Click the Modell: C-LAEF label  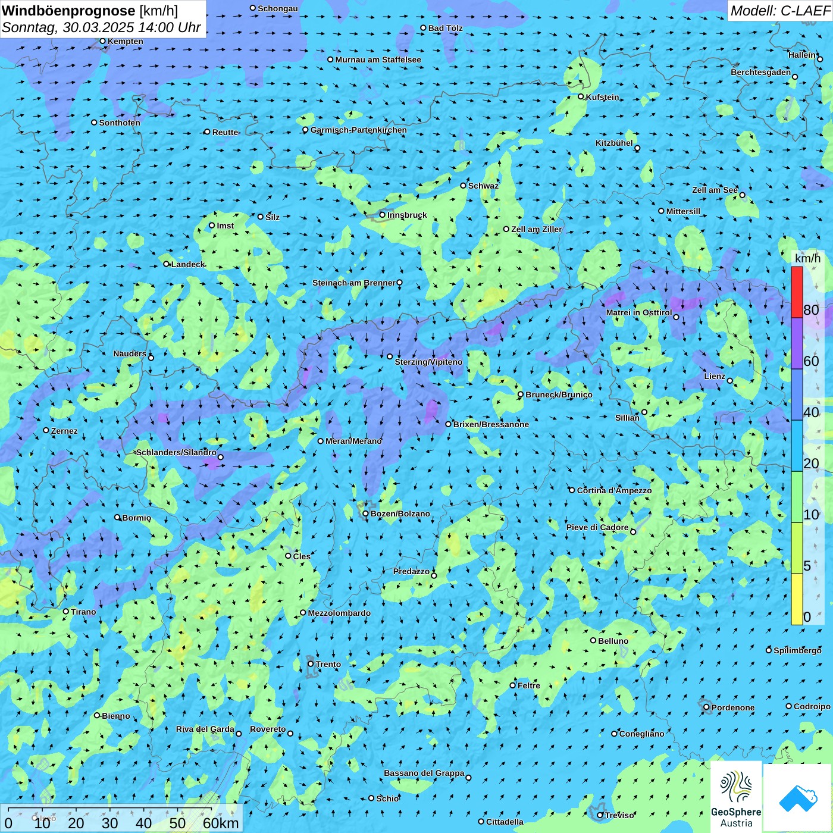[780, 11]
